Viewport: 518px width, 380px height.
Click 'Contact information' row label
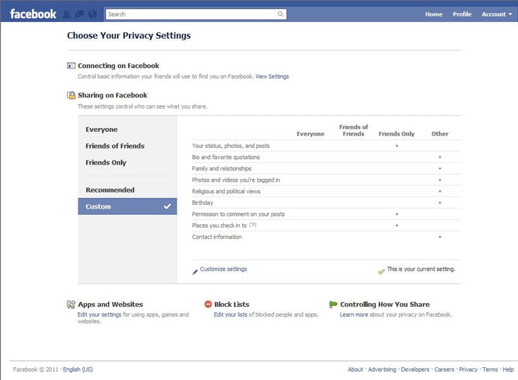click(217, 237)
